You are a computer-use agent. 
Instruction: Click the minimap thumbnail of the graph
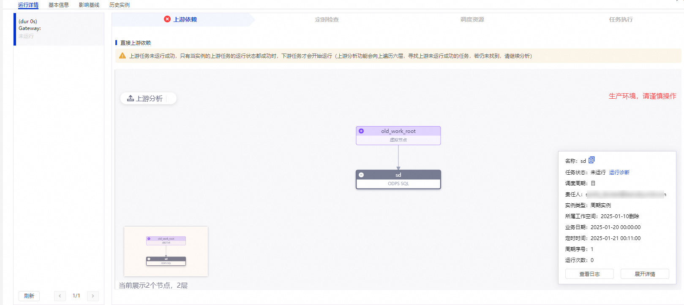pyautogui.click(x=166, y=251)
